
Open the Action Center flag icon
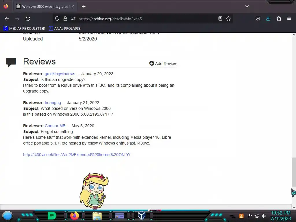(x=250, y=216)
